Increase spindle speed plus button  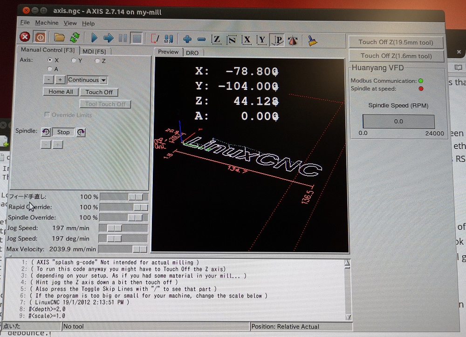pyautogui.click(x=58, y=145)
